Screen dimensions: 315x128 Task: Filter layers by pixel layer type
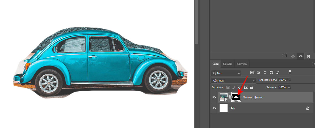252,72
